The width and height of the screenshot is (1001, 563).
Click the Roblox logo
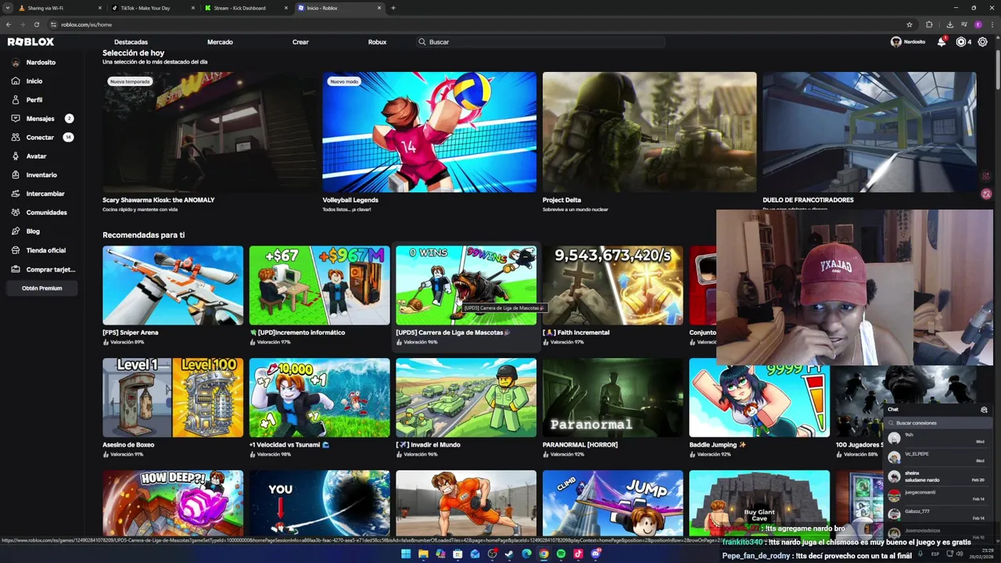tap(30, 42)
